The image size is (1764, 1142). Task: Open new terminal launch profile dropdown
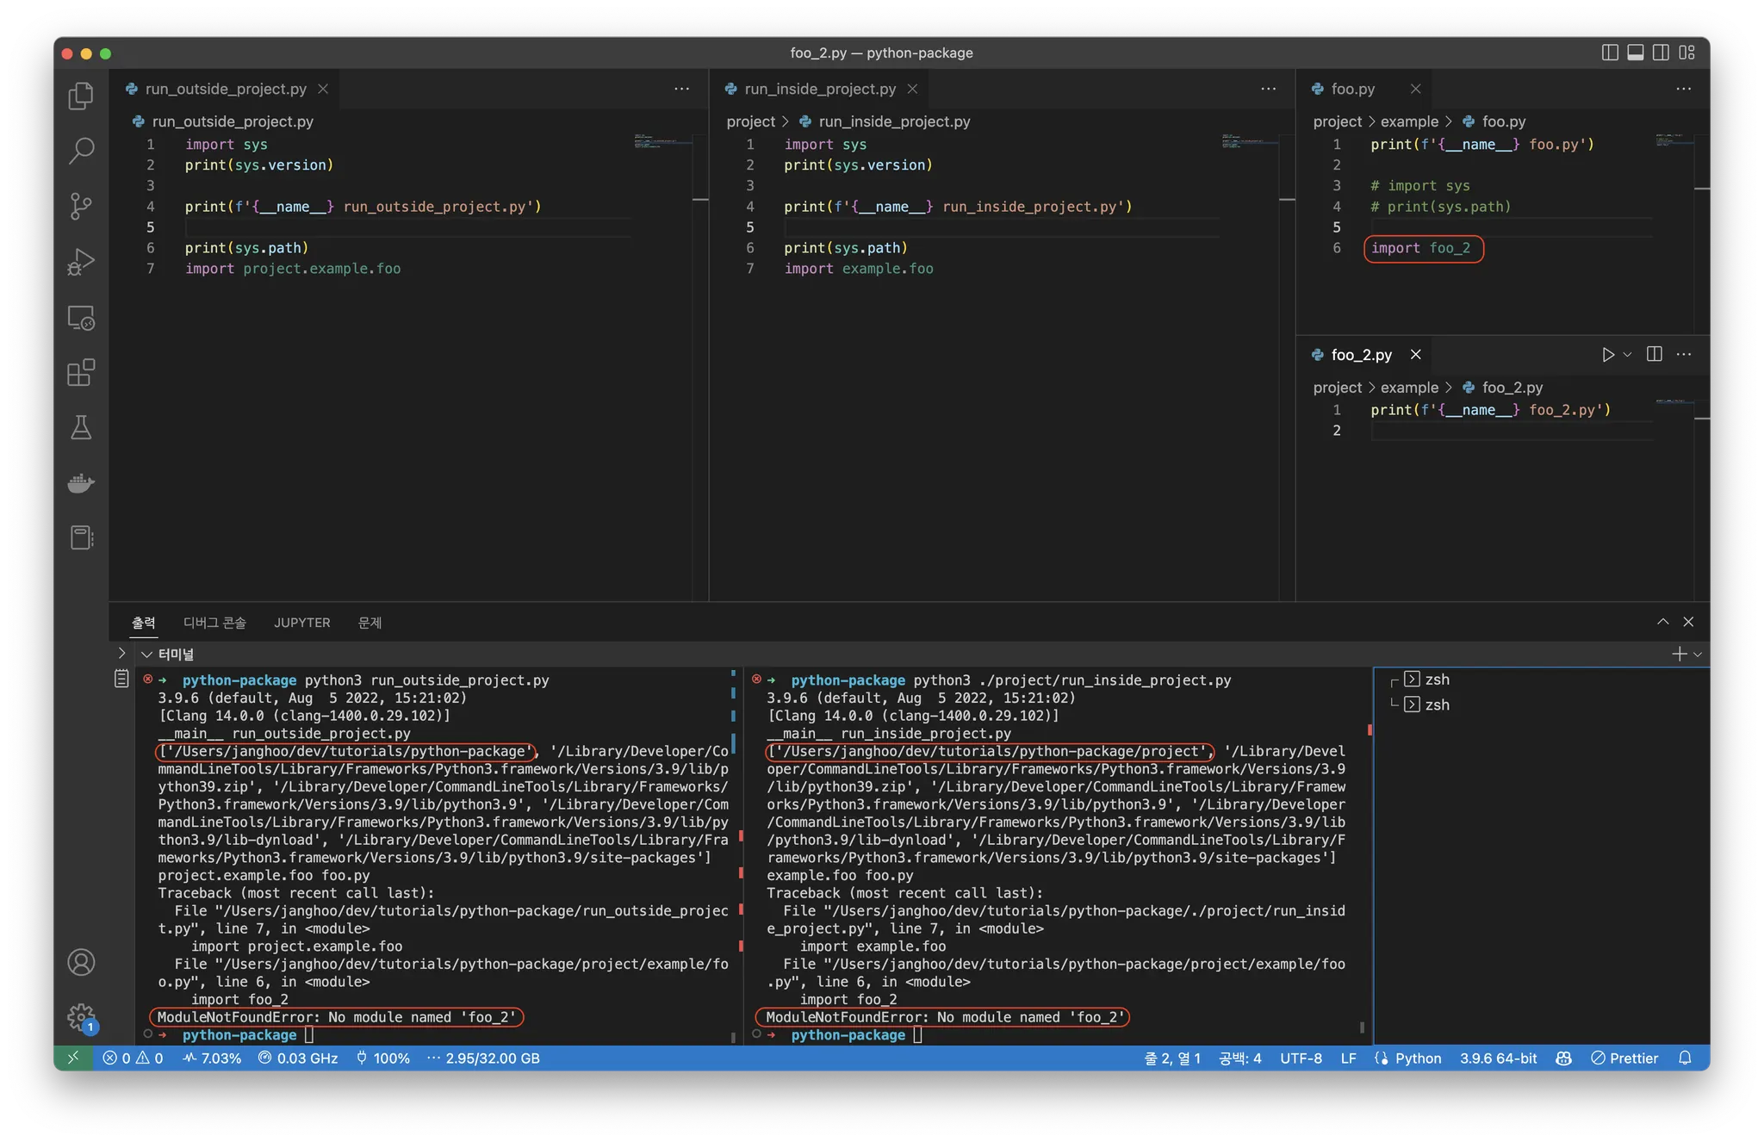[x=1698, y=655]
